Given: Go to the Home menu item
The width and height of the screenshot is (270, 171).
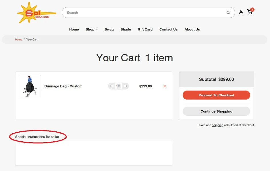Looking at the screenshot, I should point(74,29).
